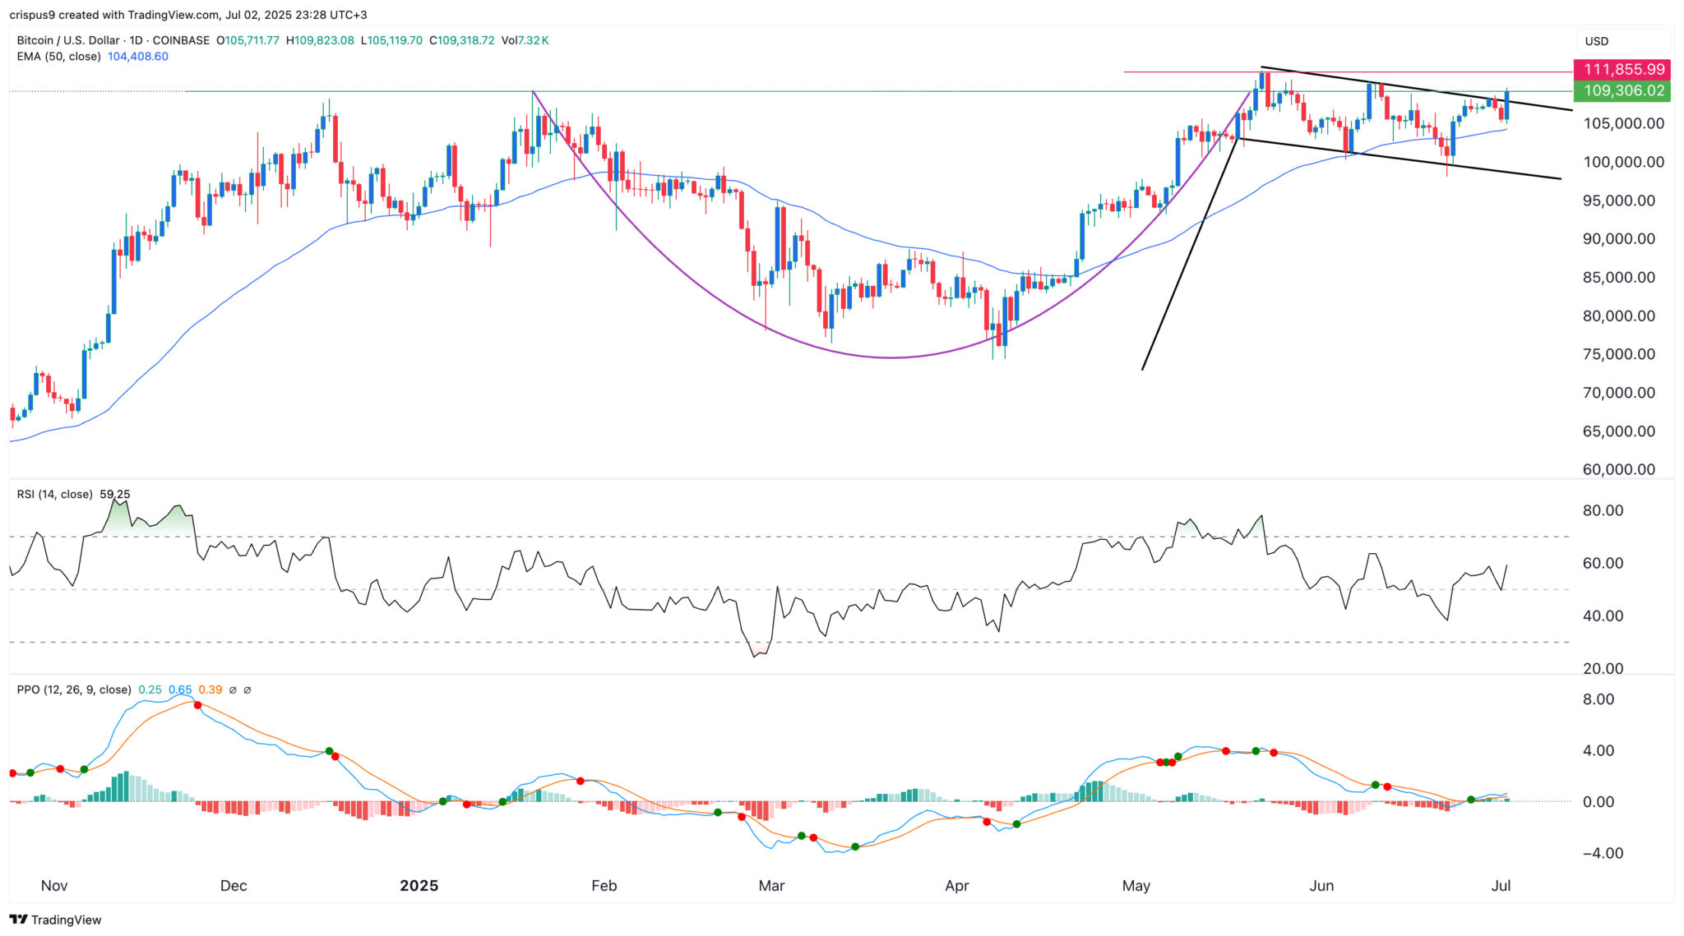Click the lowest green PPO crossover dot in mid-March

tap(855, 846)
